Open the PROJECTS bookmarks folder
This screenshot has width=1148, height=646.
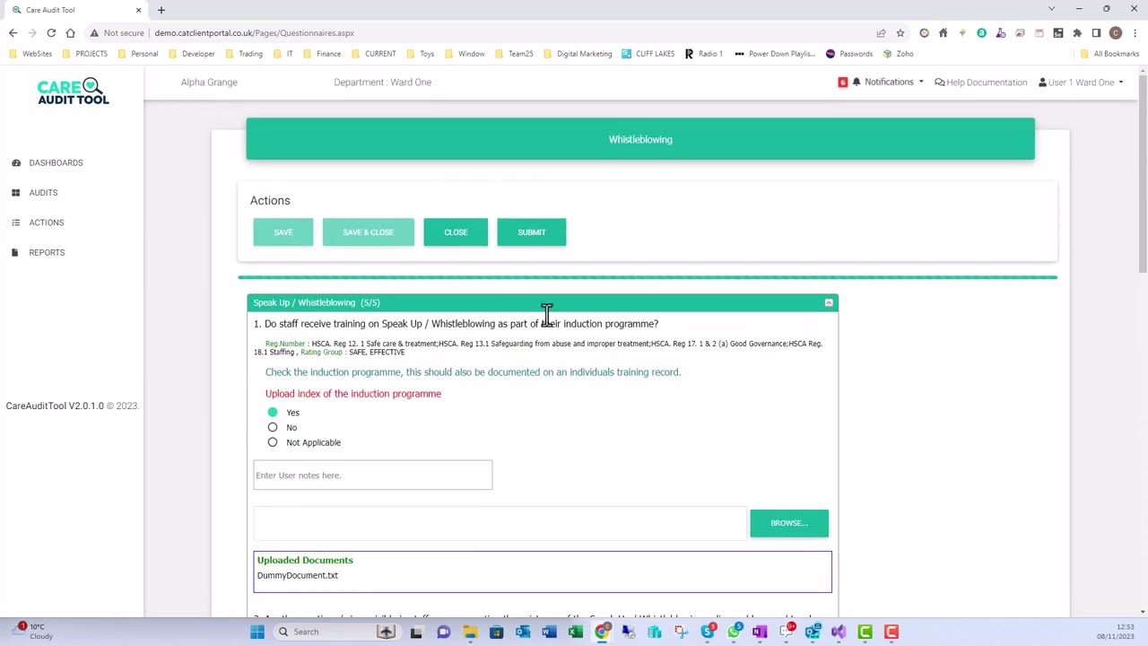(85, 54)
